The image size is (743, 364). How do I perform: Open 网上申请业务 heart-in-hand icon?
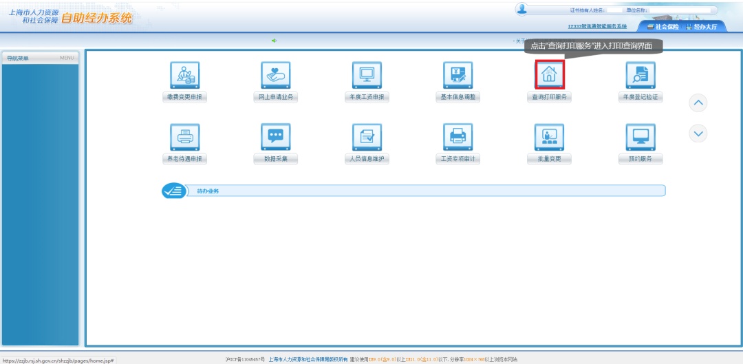point(275,75)
